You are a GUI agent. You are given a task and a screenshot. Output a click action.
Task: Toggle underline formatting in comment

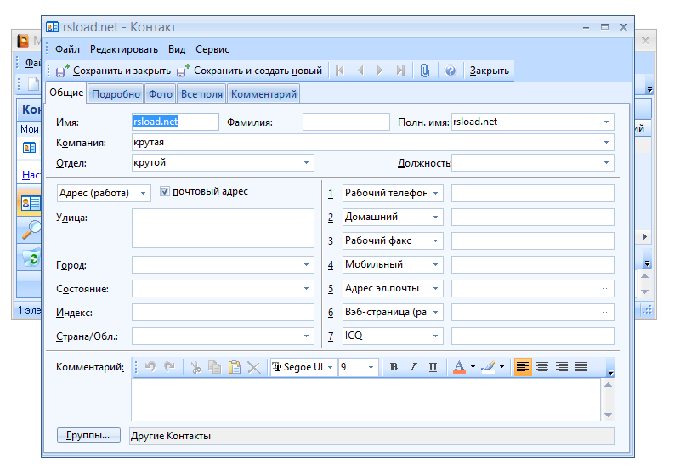click(433, 367)
